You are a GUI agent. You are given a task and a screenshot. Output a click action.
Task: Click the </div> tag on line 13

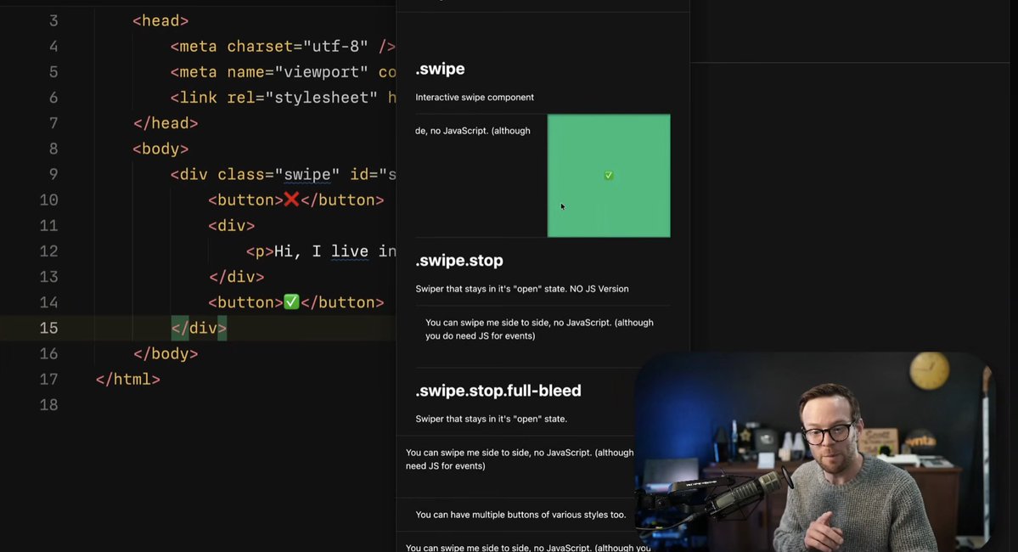click(x=236, y=277)
